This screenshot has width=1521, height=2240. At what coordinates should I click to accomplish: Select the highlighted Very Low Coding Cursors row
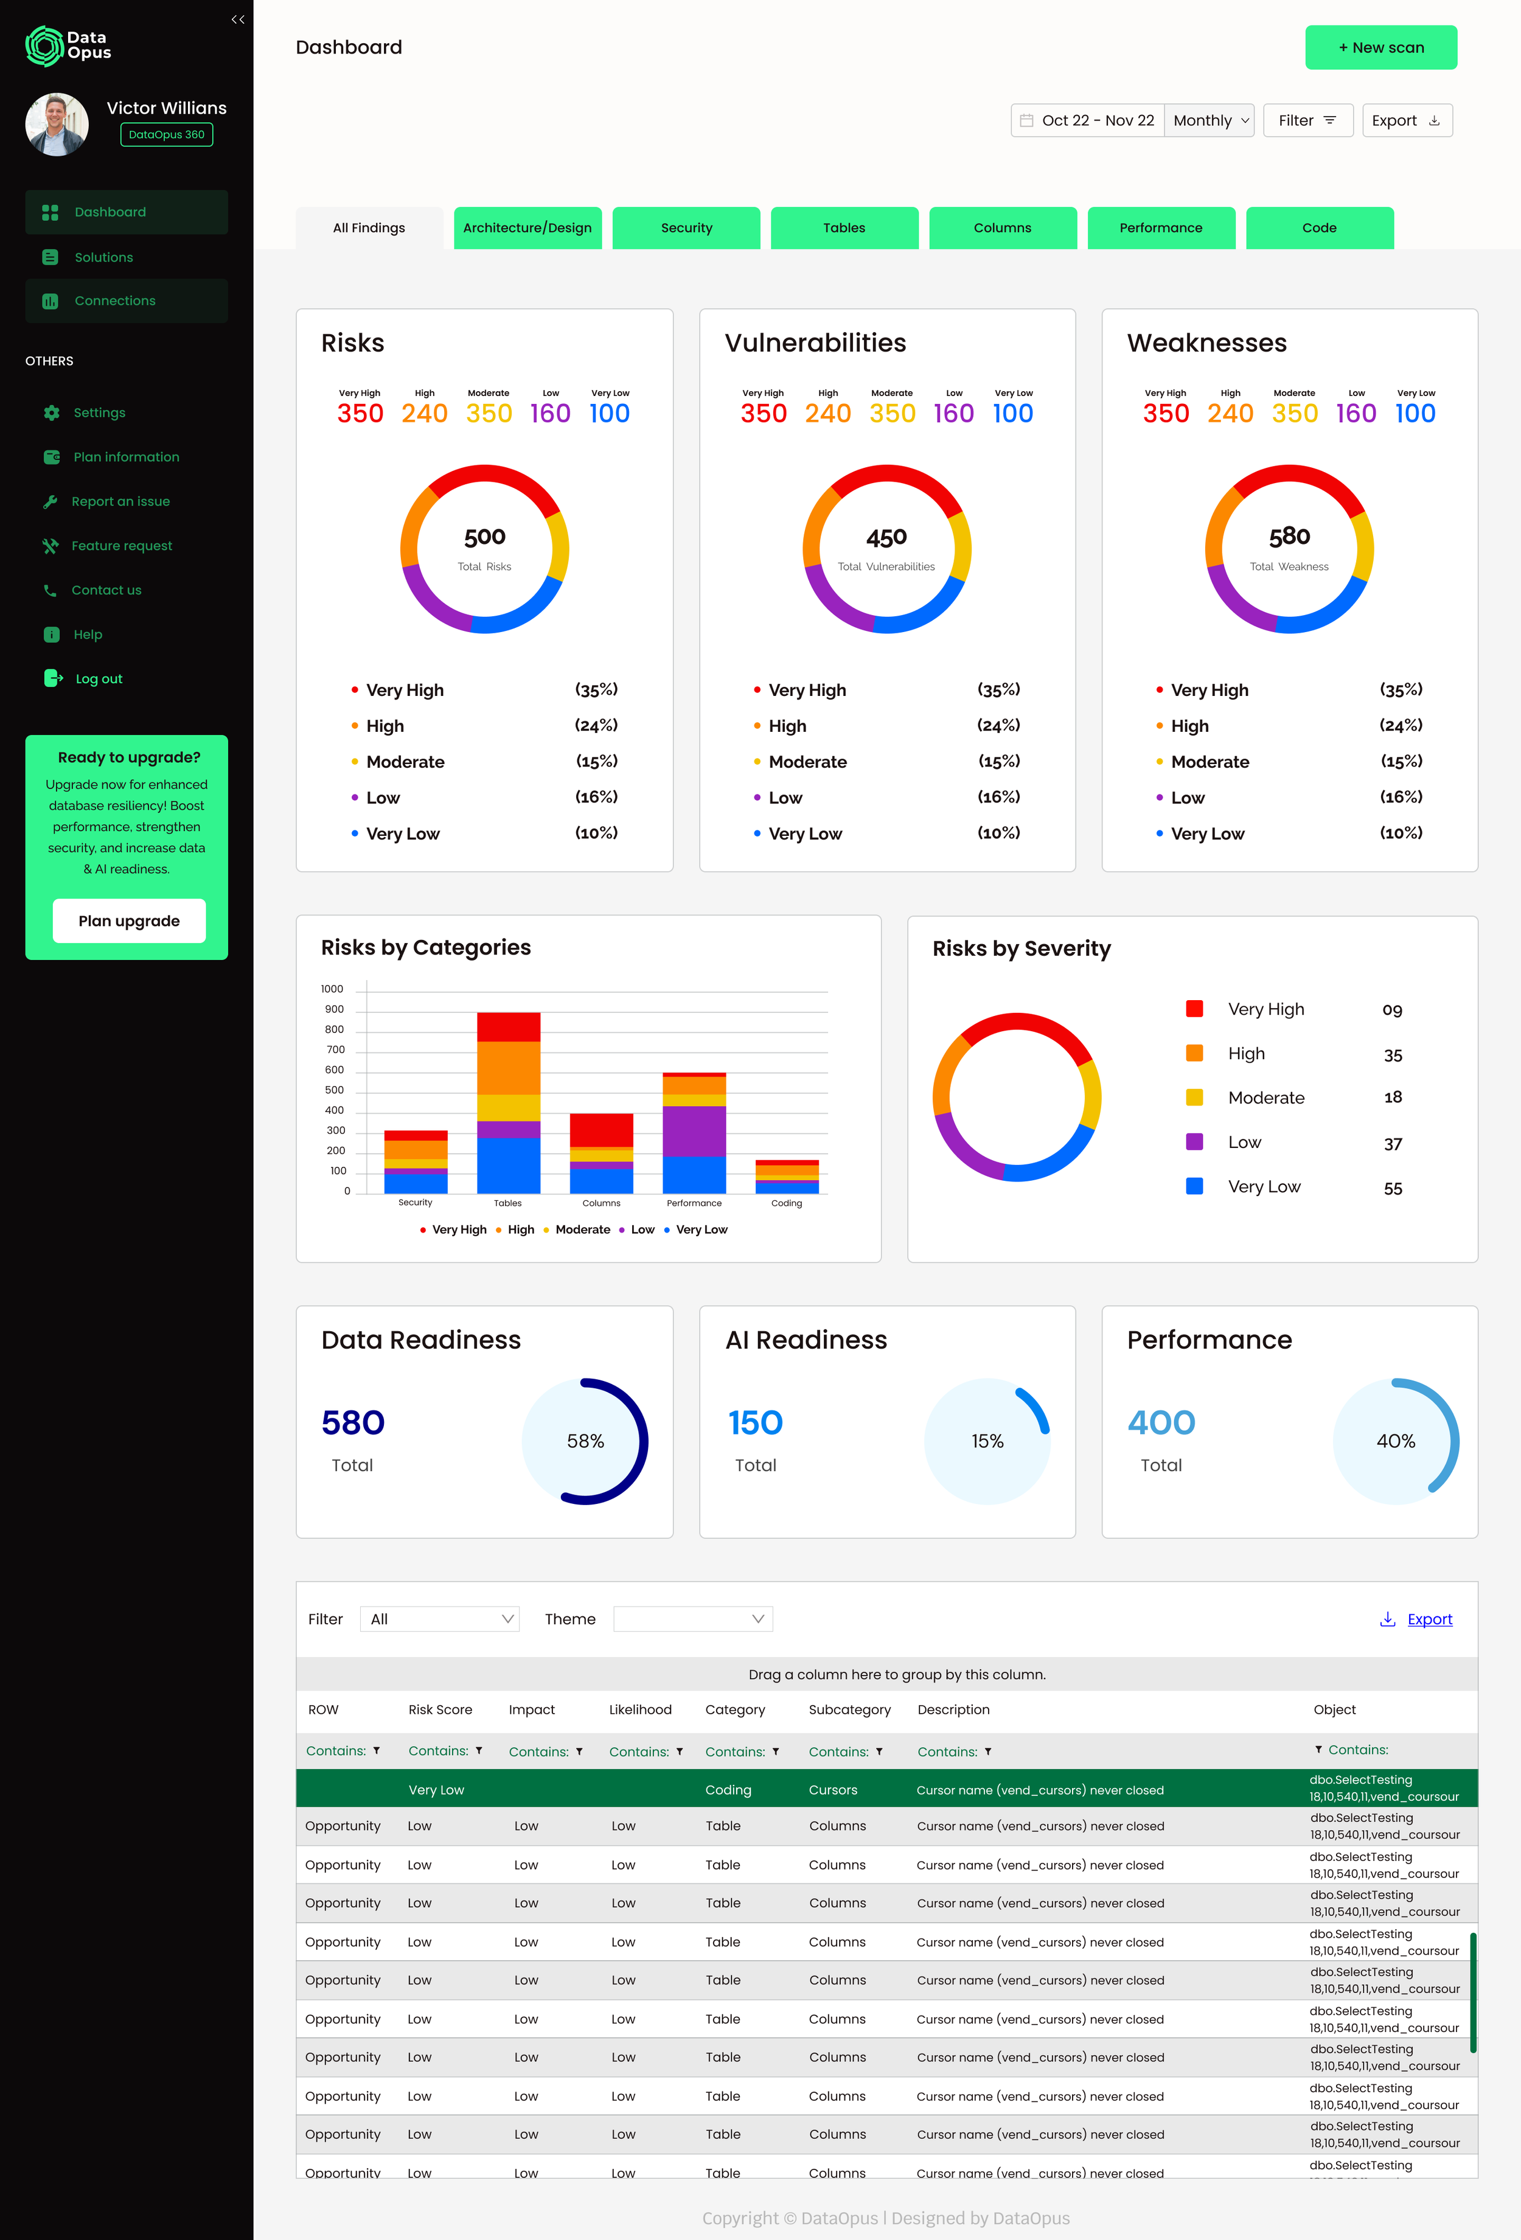(887, 1789)
